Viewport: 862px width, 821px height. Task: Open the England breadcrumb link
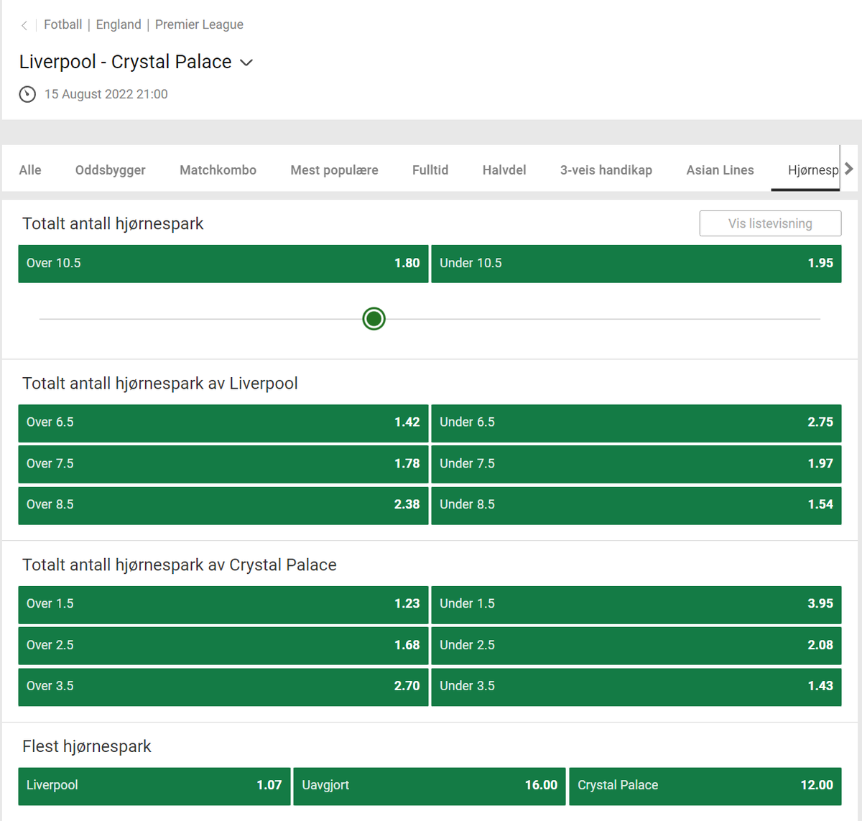[x=119, y=24]
